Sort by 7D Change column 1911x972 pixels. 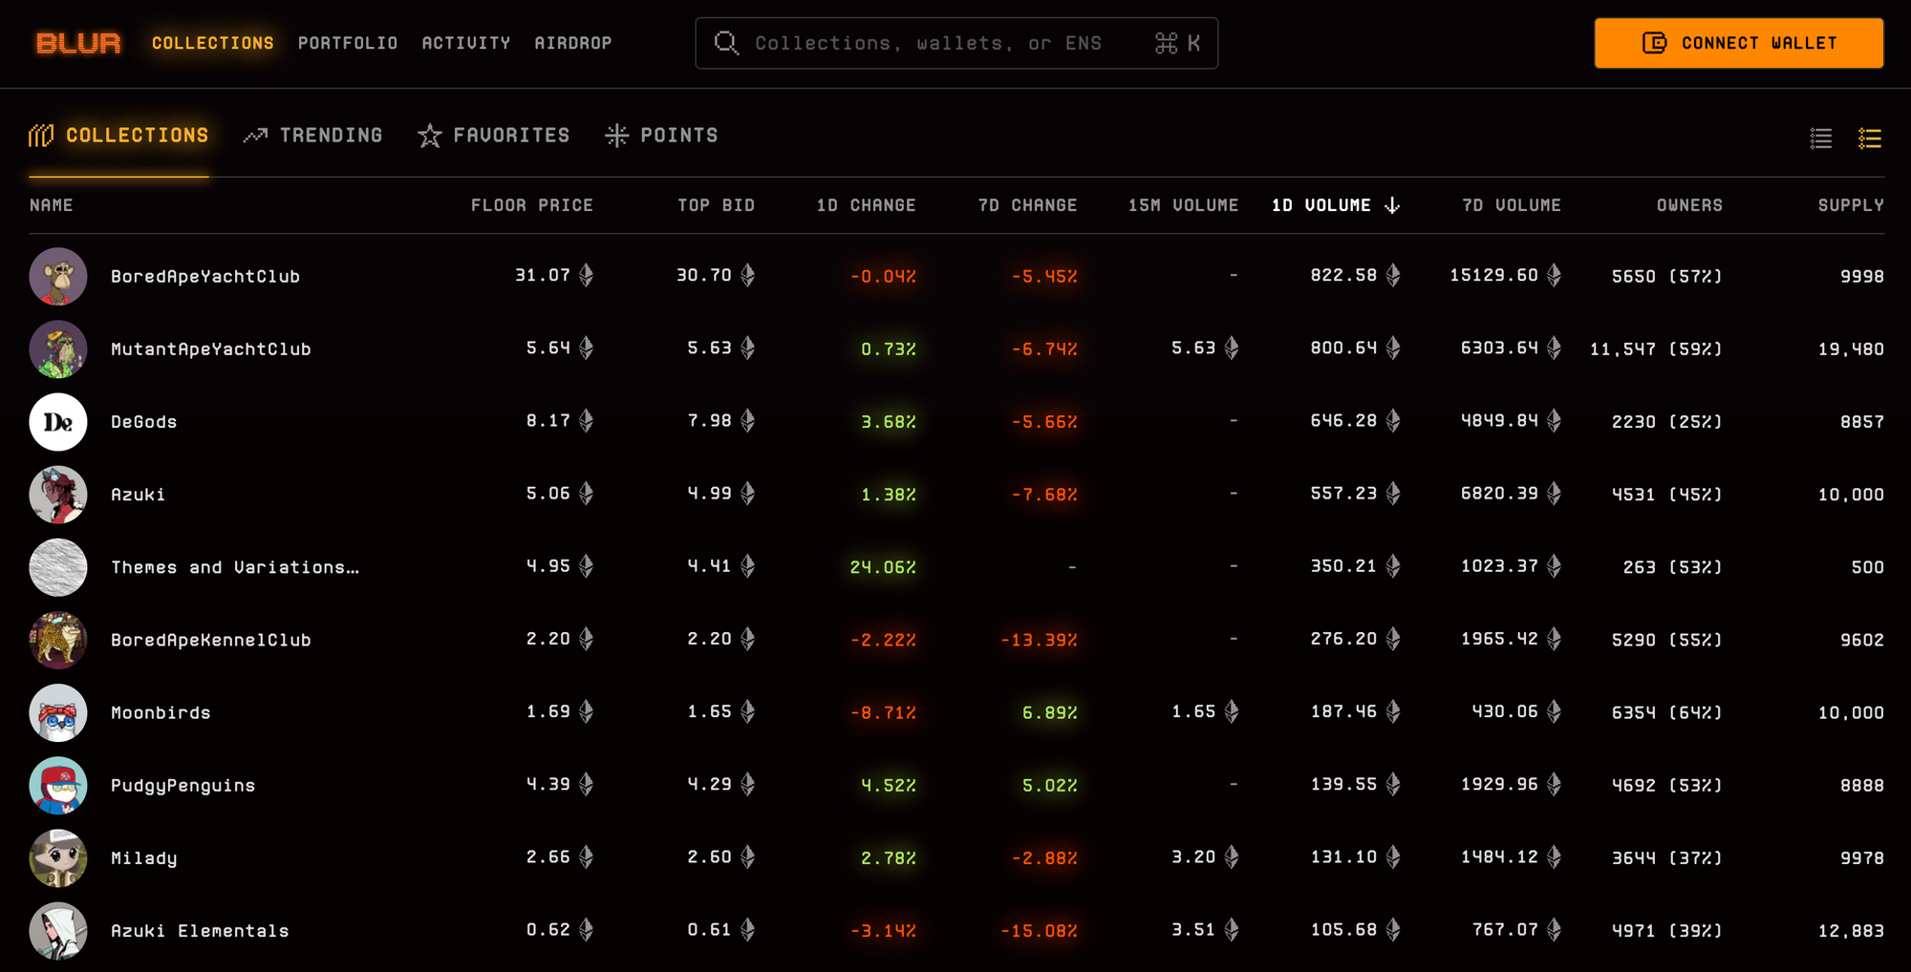1027,205
